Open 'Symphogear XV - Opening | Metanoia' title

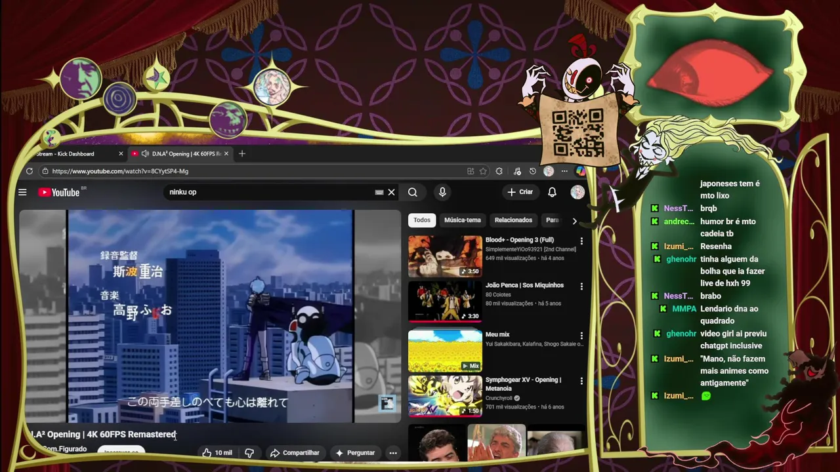tap(523, 383)
